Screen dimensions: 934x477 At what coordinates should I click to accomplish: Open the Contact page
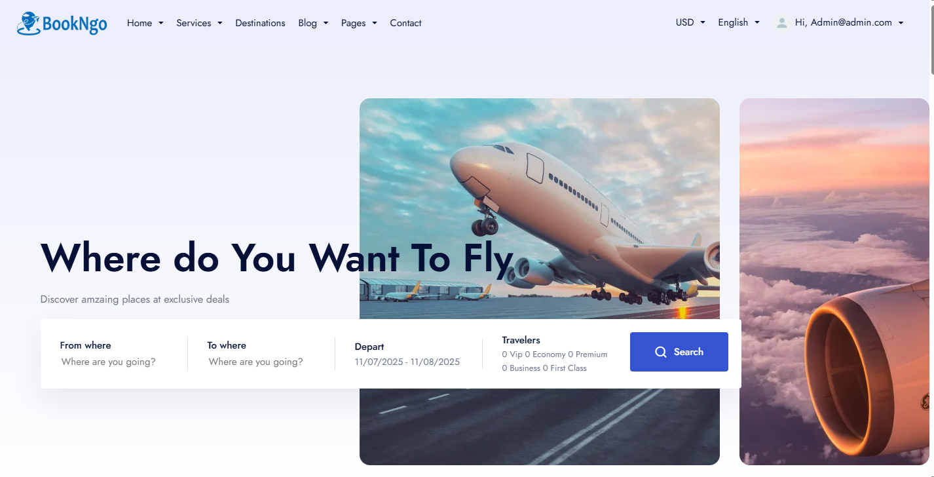coord(405,23)
